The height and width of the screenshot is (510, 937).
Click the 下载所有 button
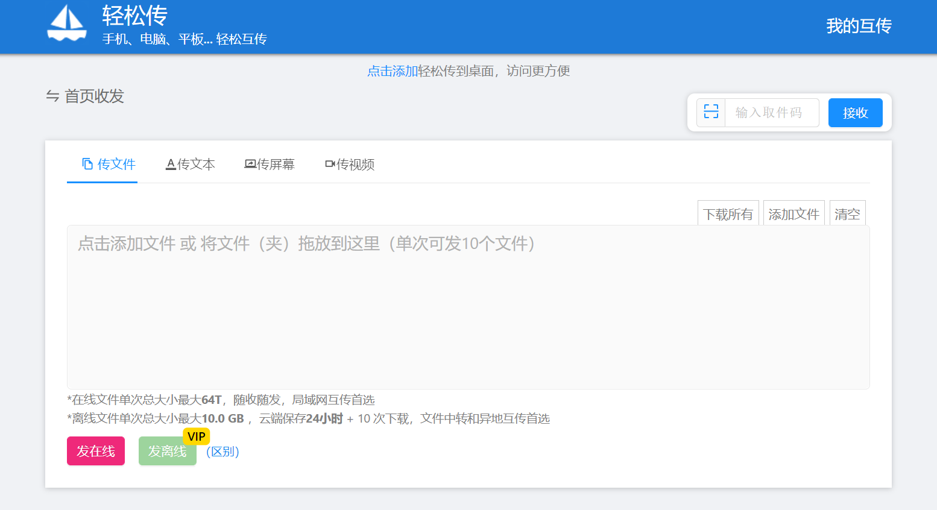click(728, 214)
